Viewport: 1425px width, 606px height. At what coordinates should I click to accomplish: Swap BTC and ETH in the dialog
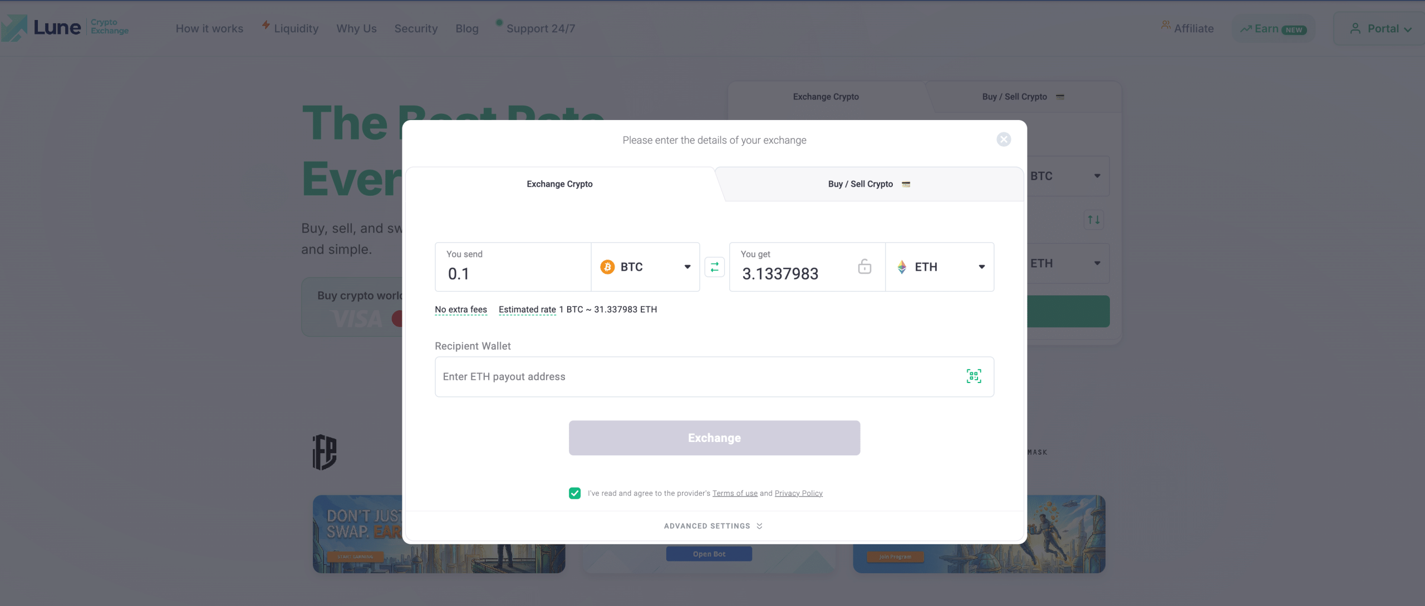point(715,267)
